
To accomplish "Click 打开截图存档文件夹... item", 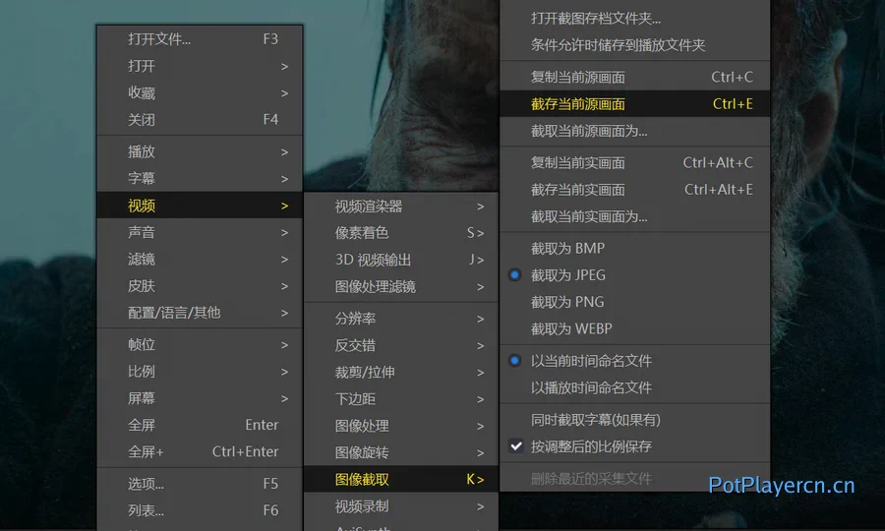I will click(635, 18).
